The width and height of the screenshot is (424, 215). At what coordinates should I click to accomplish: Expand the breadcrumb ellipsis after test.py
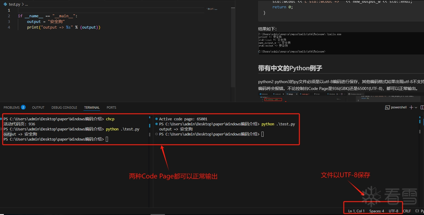pos(26,4)
